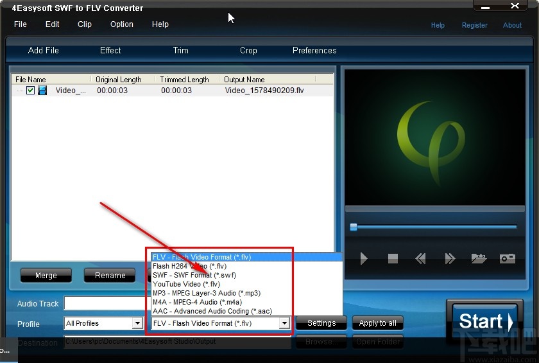Image resolution: width=539 pixels, height=363 pixels.
Task: Open the Crop tool
Action: [x=248, y=50]
